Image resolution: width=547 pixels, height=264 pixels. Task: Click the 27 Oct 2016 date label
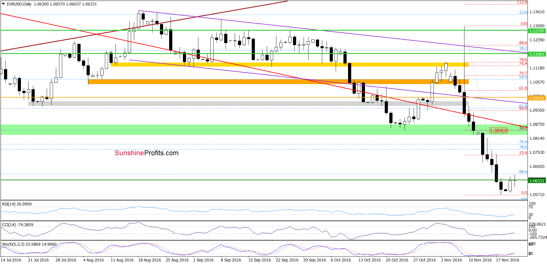click(x=425, y=260)
